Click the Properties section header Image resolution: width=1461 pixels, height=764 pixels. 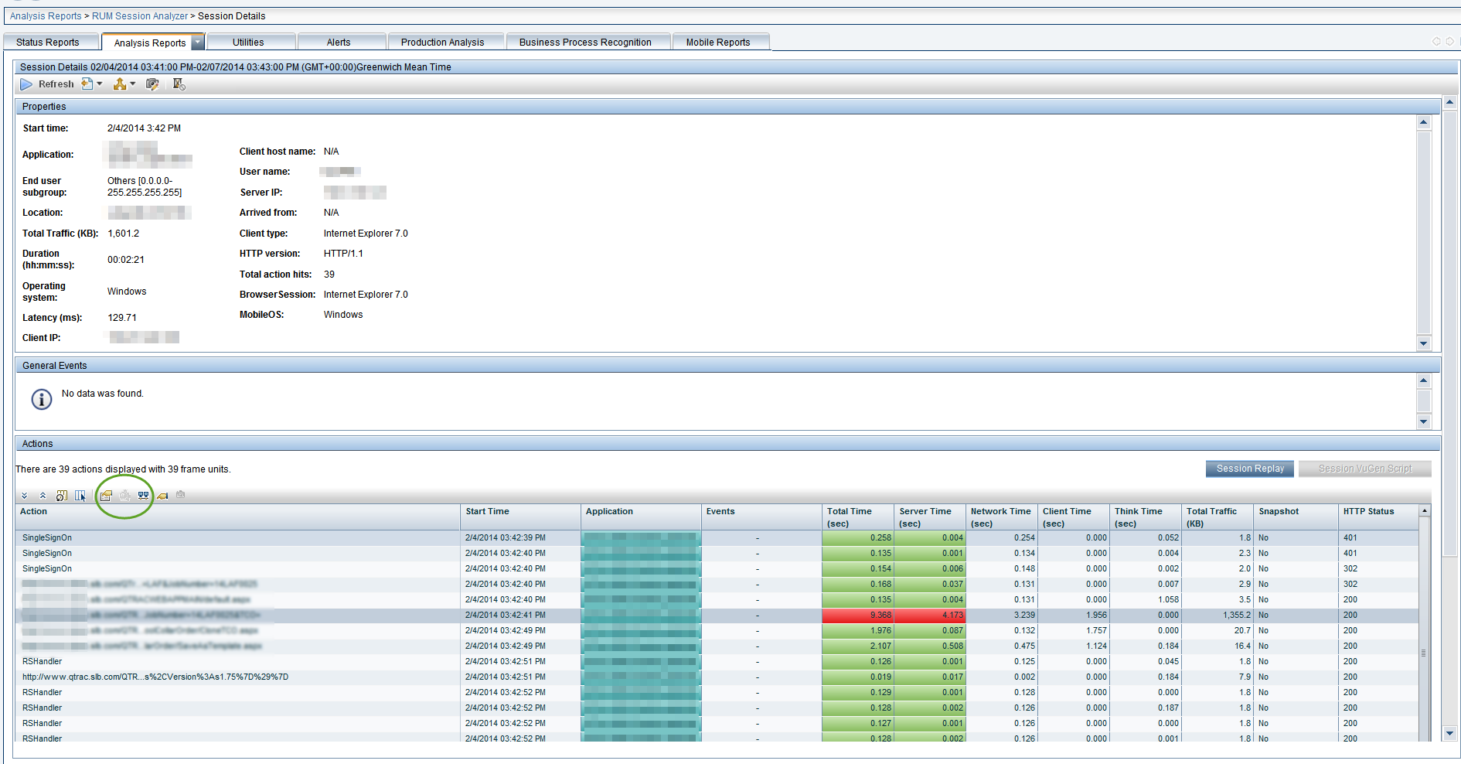tap(727, 107)
